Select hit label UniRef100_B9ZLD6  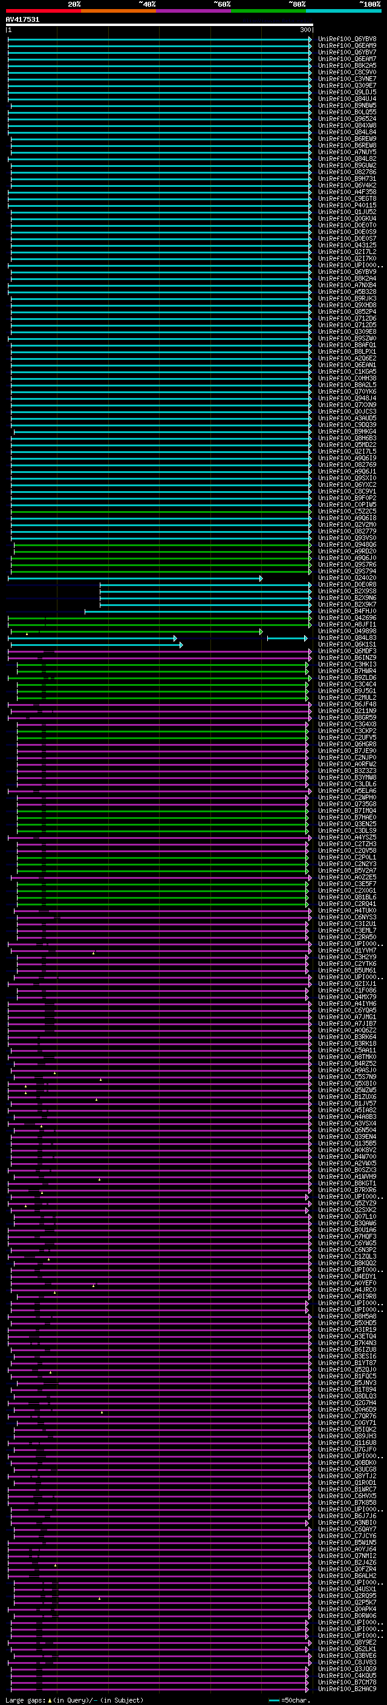pyautogui.click(x=347, y=678)
